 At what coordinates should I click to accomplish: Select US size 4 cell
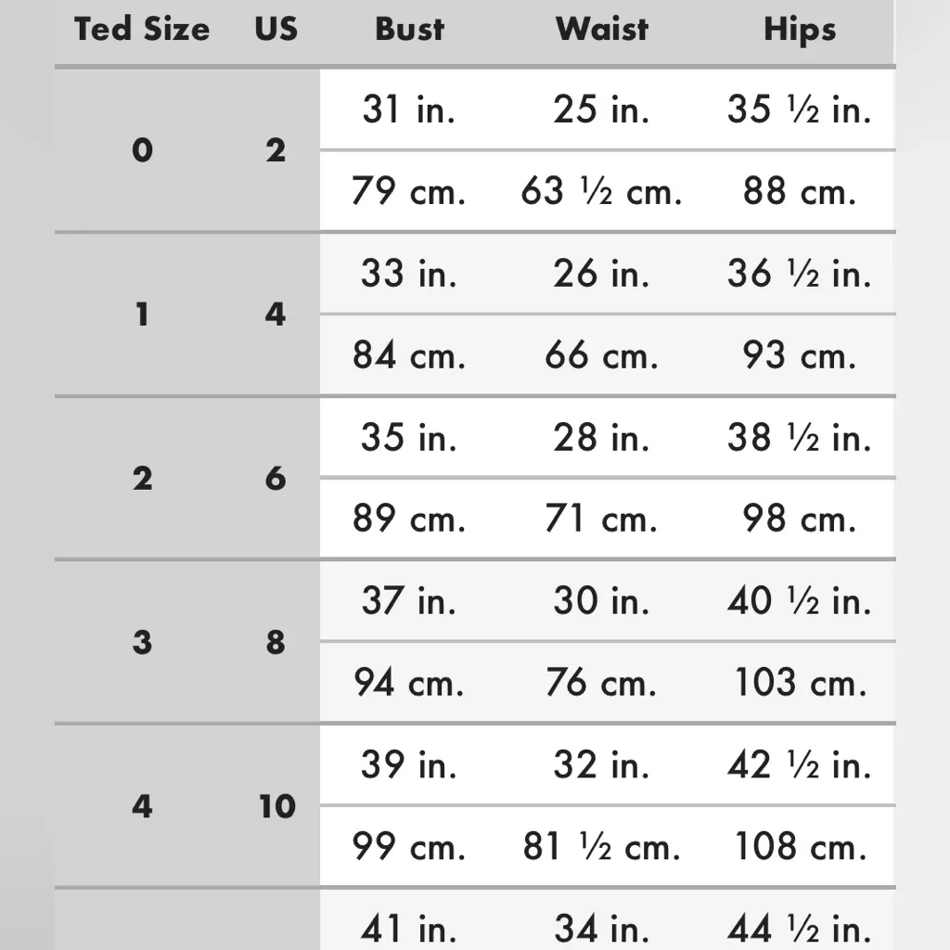[276, 315]
